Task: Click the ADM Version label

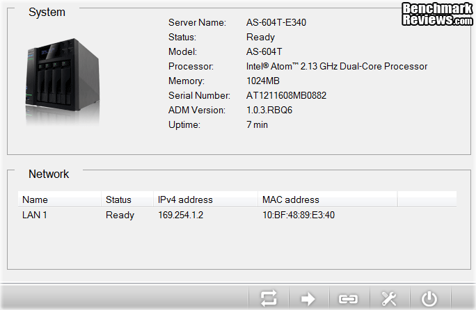Action: coord(197,110)
